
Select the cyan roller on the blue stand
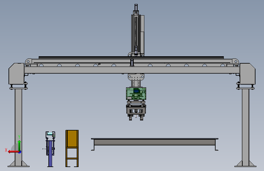50,134
